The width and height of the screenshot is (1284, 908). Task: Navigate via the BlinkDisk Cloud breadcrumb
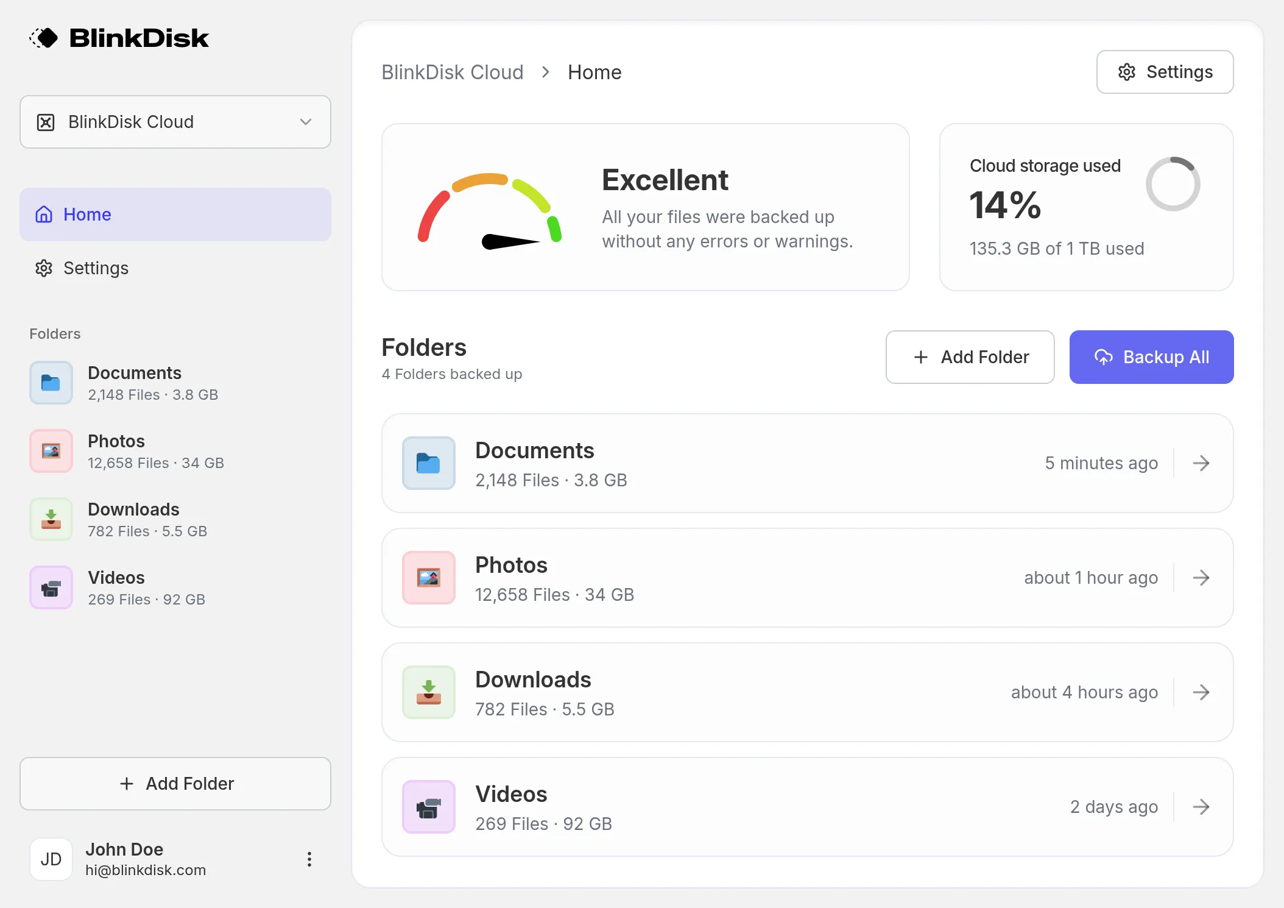tap(453, 72)
